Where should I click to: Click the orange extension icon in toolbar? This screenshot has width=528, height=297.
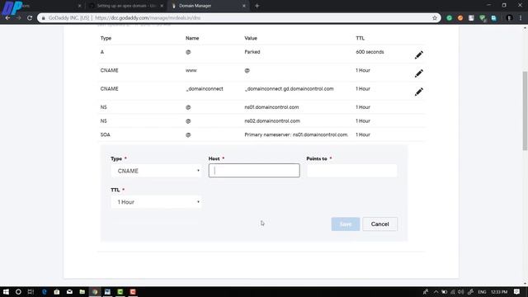coord(460,18)
